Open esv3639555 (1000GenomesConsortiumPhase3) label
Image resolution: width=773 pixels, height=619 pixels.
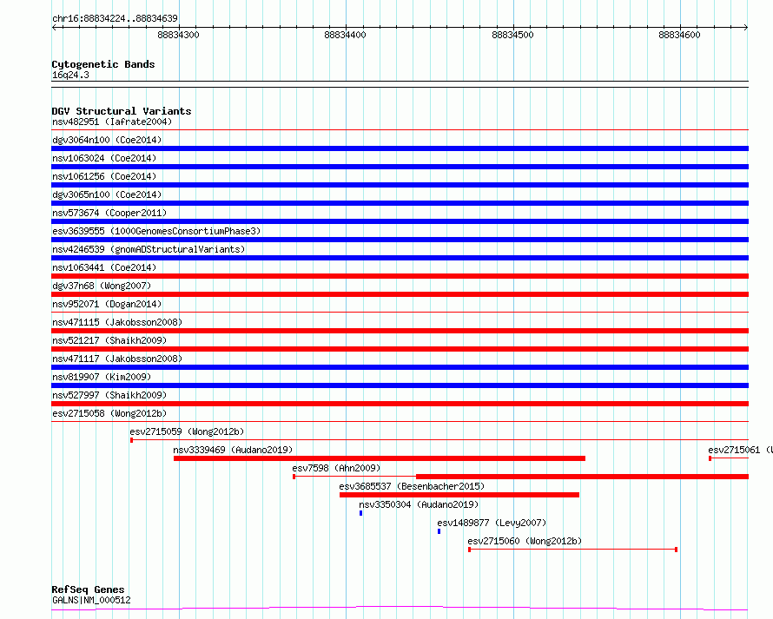click(156, 231)
